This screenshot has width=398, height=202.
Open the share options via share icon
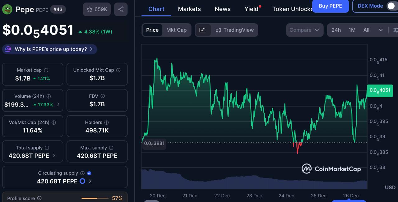tap(121, 9)
